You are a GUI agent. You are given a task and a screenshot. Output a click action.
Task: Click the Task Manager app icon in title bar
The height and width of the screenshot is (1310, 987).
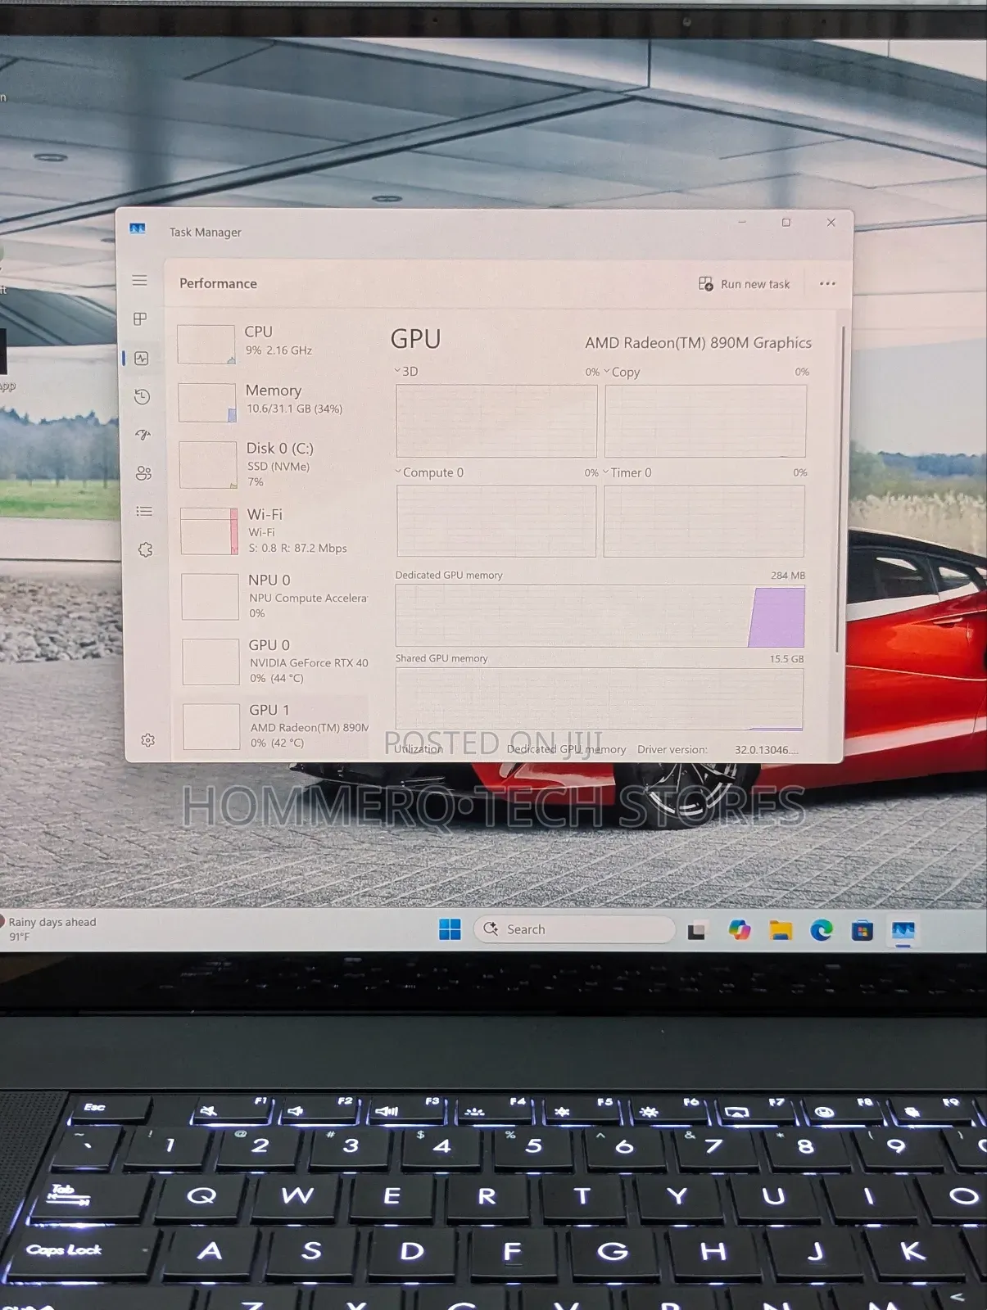pyautogui.click(x=138, y=229)
